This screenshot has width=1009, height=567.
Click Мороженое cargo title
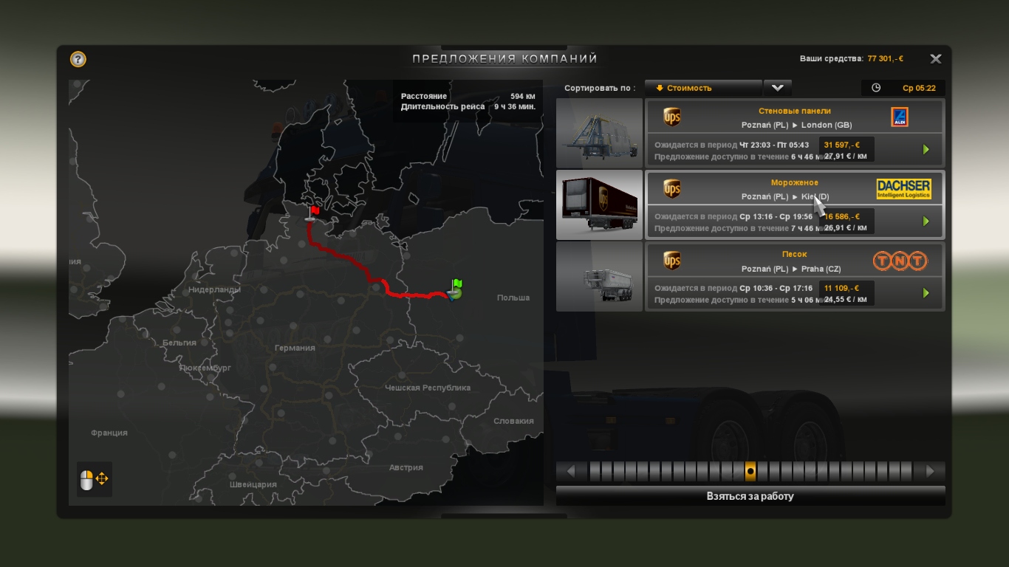pyautogui.click(x=795, y=182)
